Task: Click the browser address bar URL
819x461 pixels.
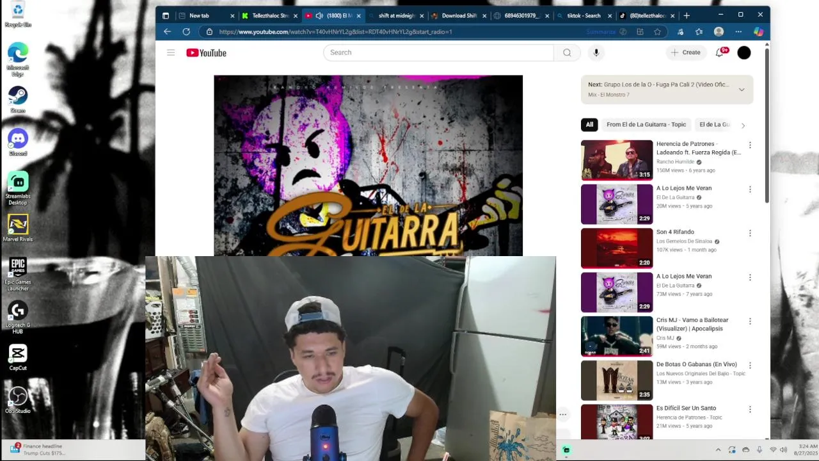Action: coord(335,31)
